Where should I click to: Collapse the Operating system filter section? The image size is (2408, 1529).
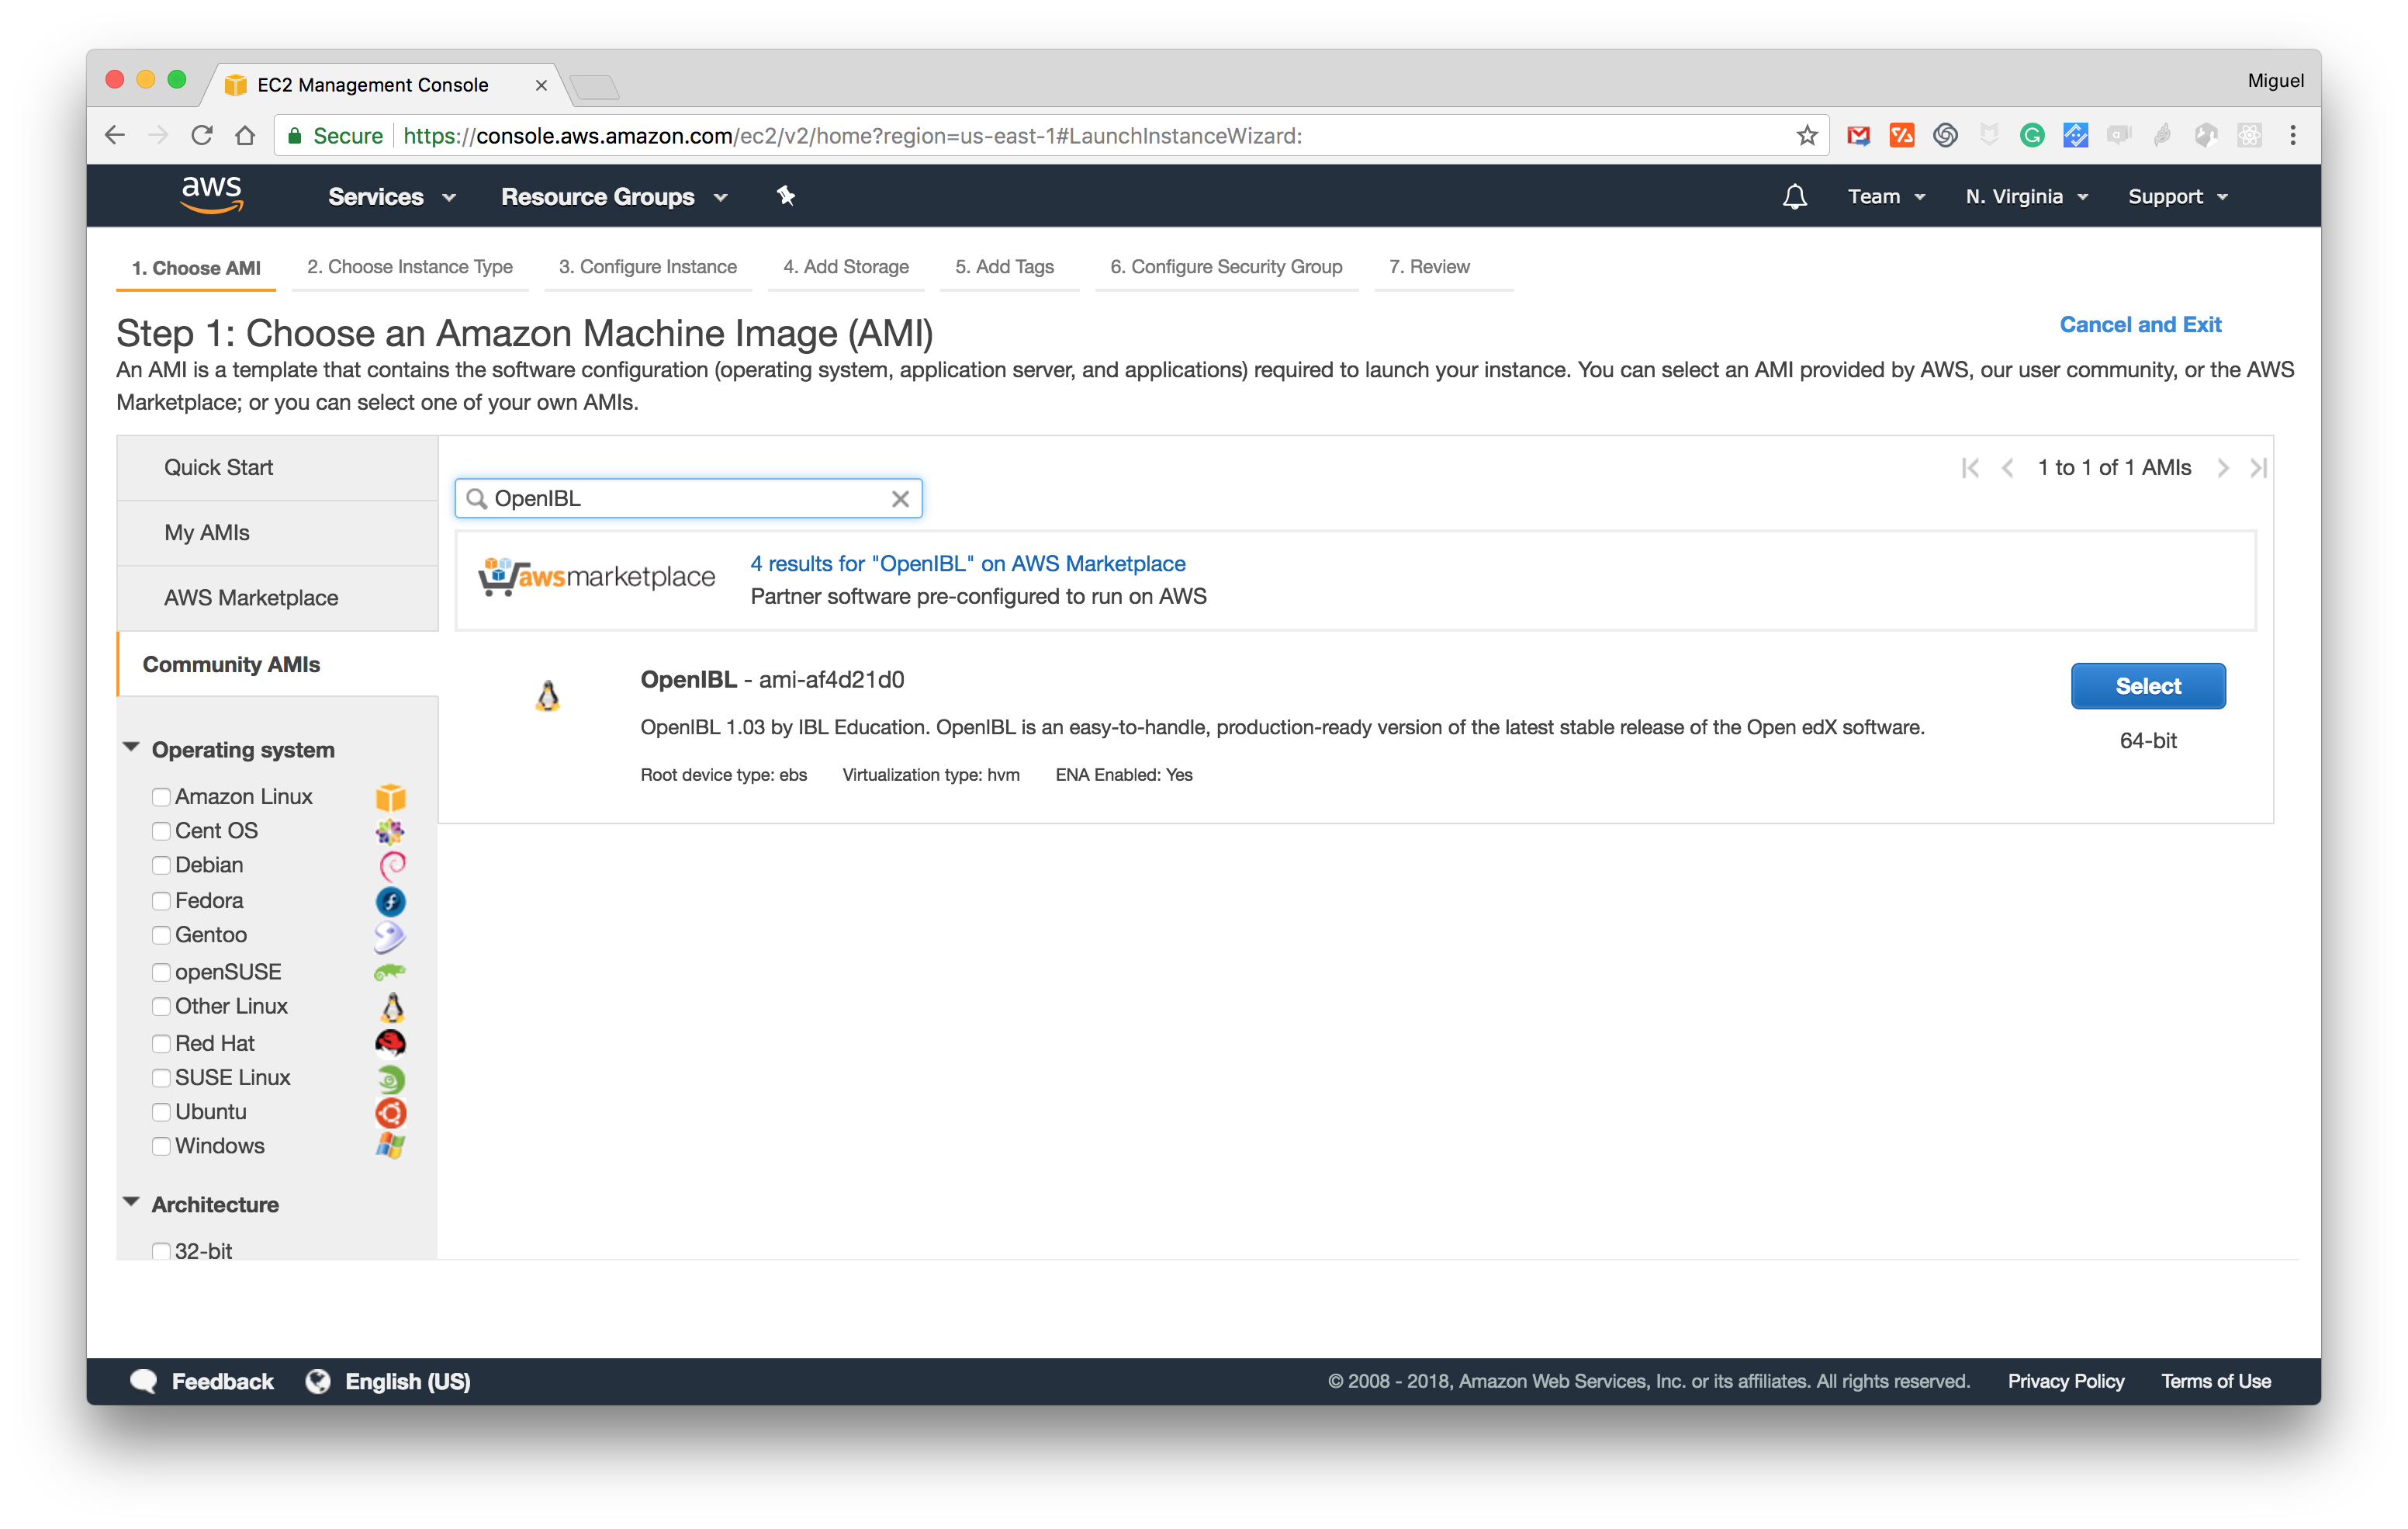131,748
